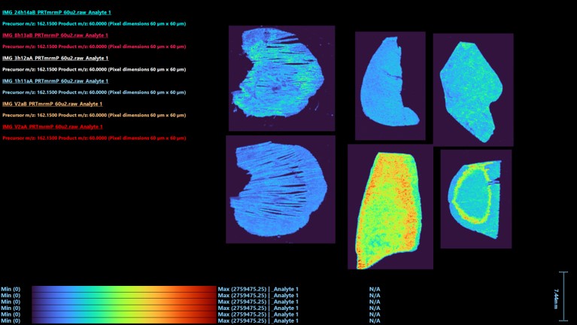Viewport: 577px width, 325px height.
Task: Select the bottom-left striped tissue image
Action: tap(280, 189)
